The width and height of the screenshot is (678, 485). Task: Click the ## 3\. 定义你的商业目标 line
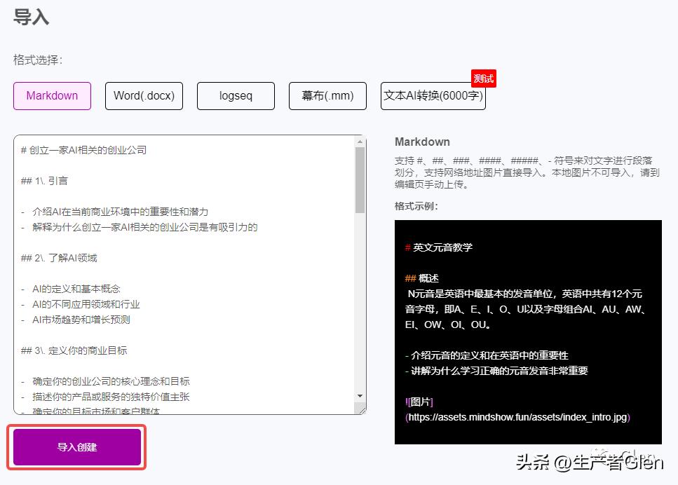click(x=74, y=350)
